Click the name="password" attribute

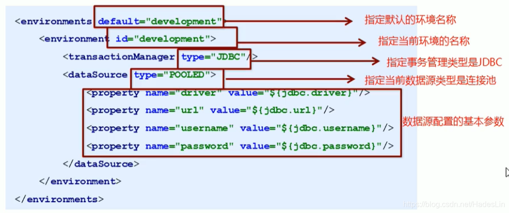(x=190, y=146)
